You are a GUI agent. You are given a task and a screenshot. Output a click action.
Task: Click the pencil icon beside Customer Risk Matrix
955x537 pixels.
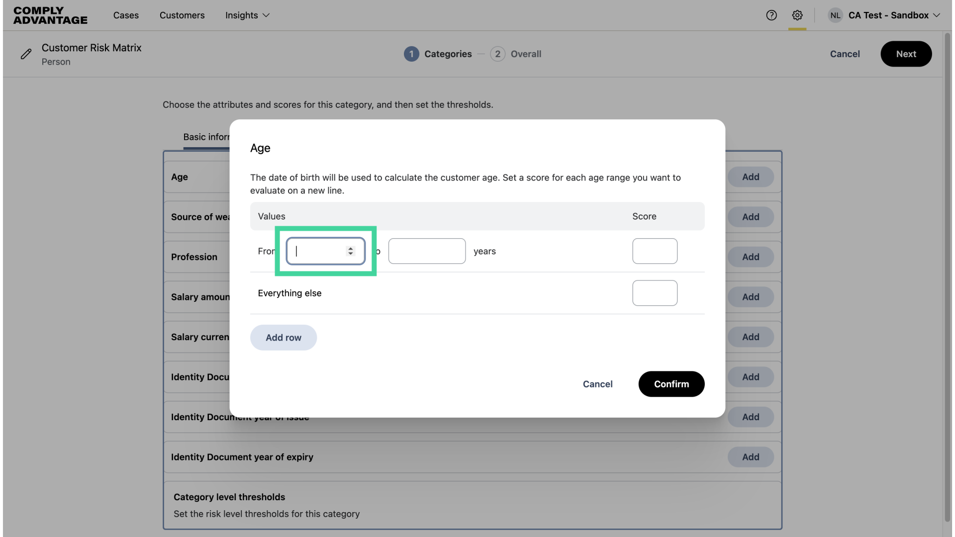[x=26, y=54]
